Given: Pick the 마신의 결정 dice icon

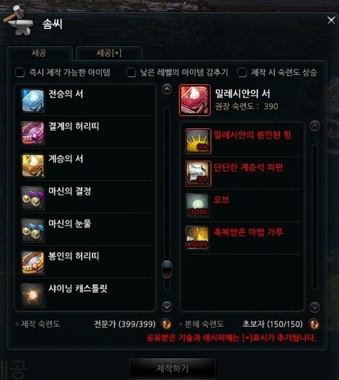Looking at the screenshot, I should coord(32,198).
